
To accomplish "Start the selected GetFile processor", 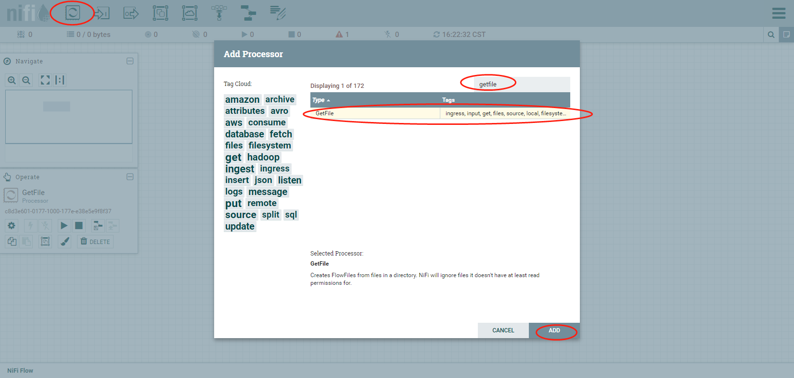I will pos(64,226).
